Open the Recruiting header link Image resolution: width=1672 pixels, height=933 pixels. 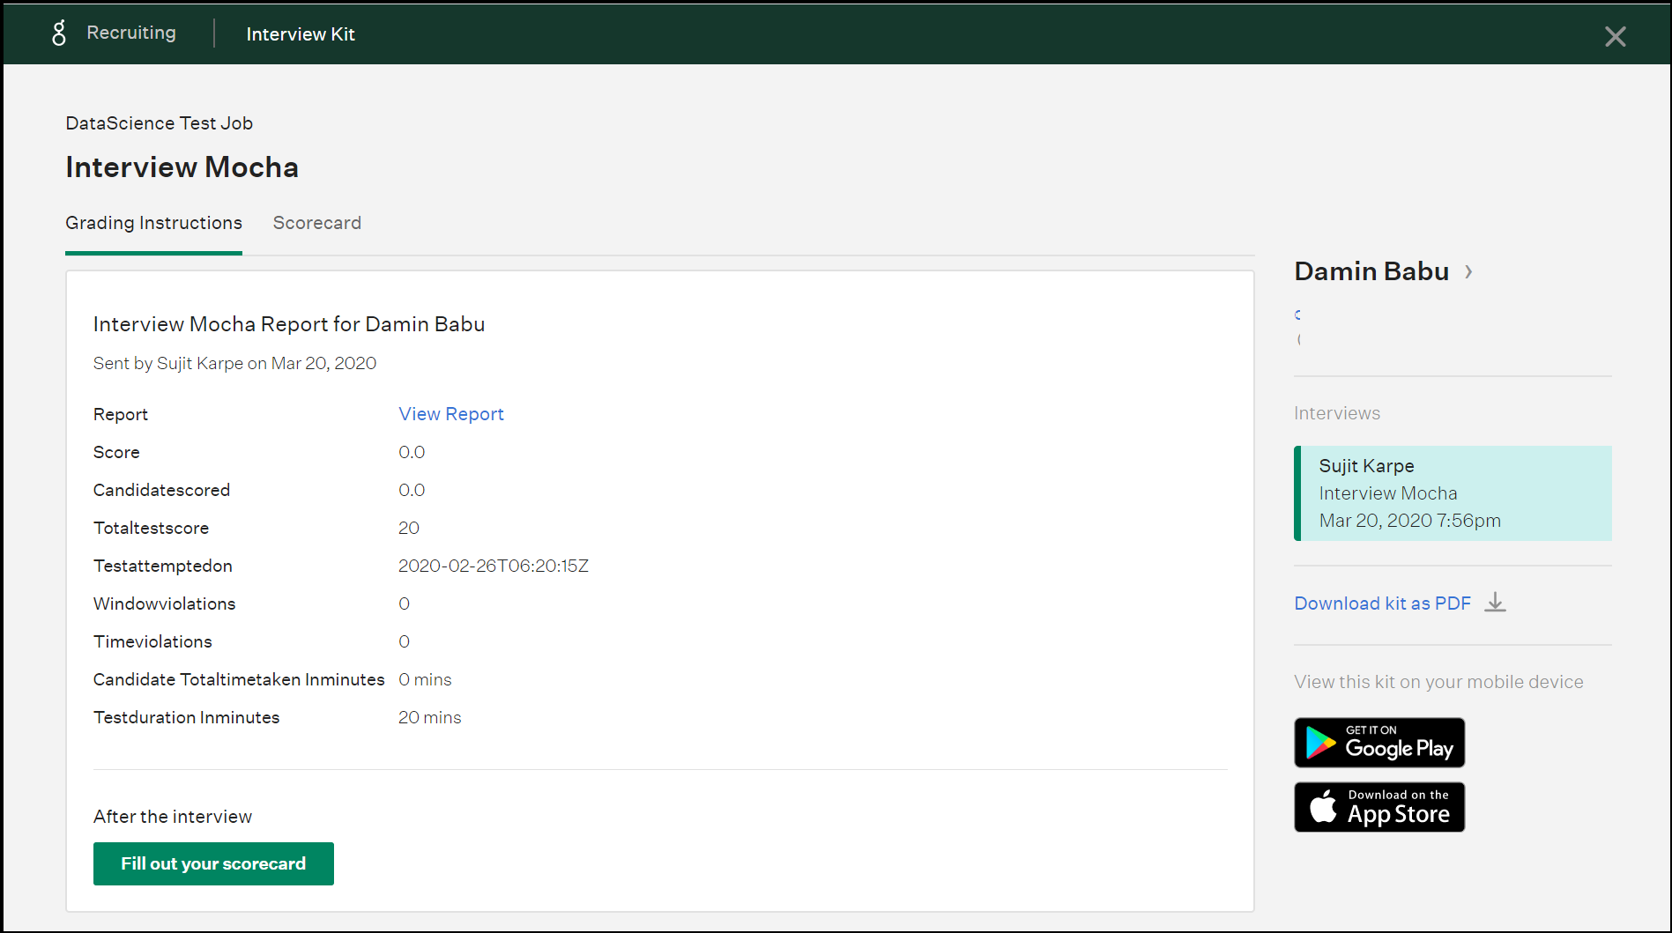point(131,33)
